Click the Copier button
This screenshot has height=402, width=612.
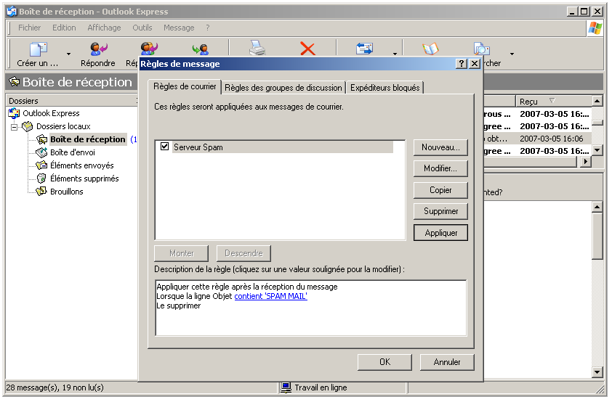tap(440, 190)
